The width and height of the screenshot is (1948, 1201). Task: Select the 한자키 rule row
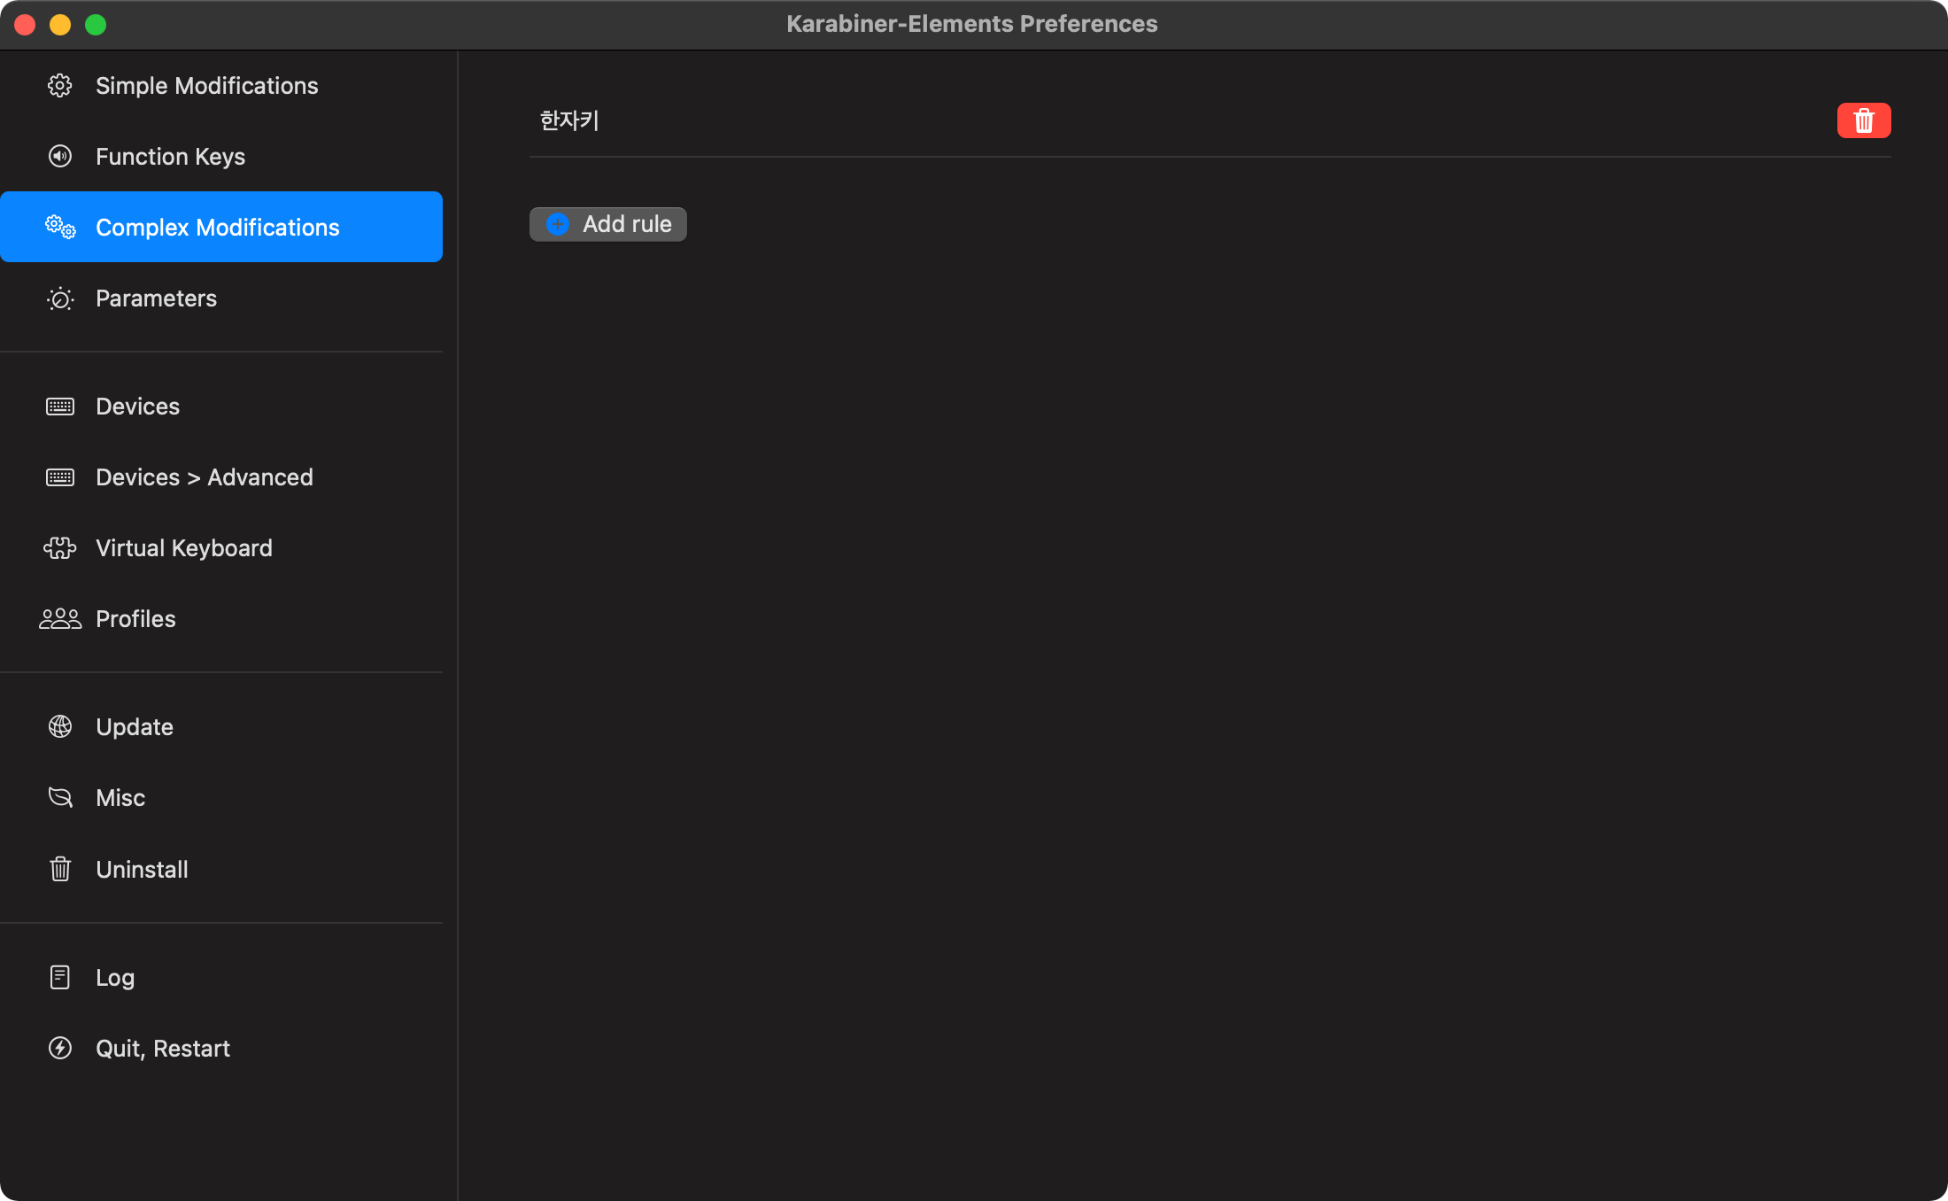click(x=570, y=120)
